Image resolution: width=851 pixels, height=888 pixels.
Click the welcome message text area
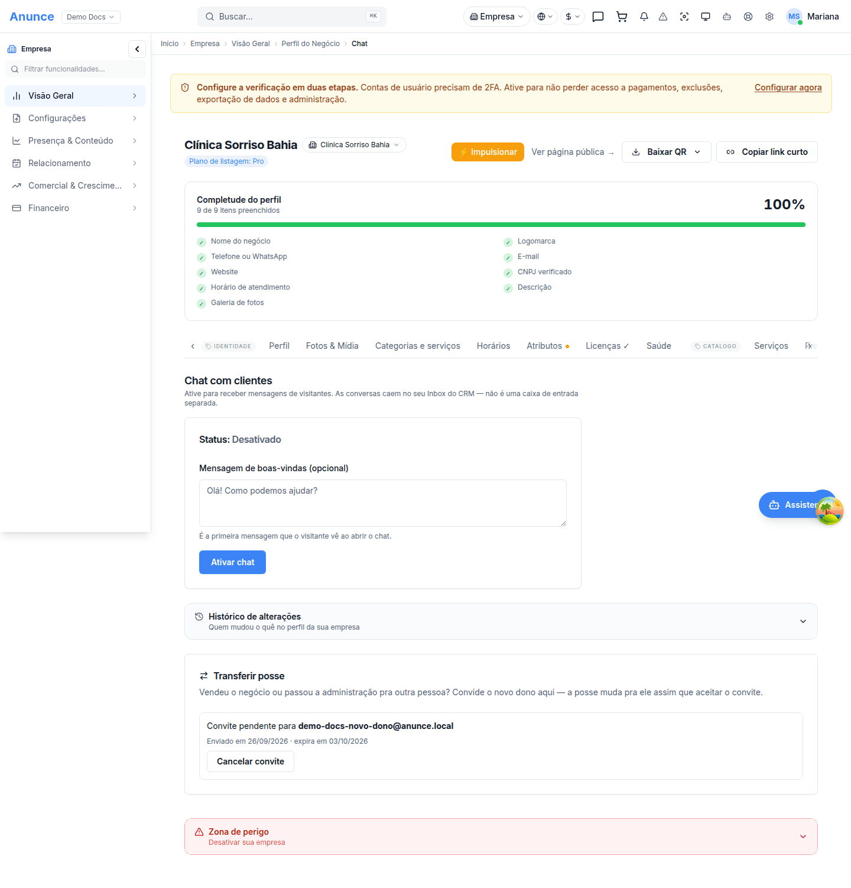[383, 503]
